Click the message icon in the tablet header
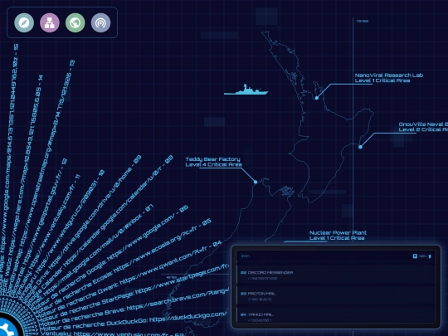448x336 pixels. click(415, 256)
